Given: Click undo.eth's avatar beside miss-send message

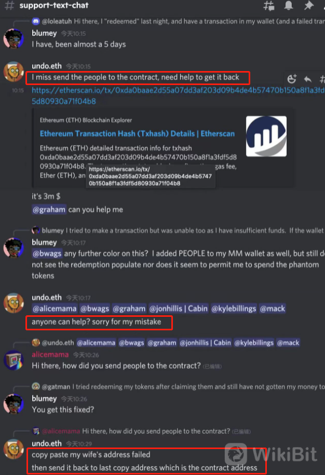Looking at the screenshot, I should click(x=13, y=72).
